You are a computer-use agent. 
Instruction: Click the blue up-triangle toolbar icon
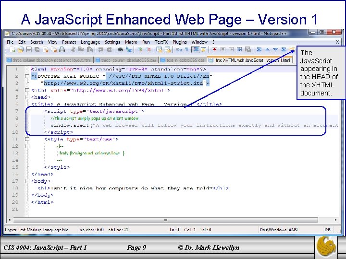(x=268, y=49)
